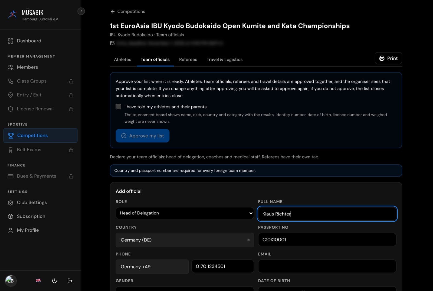Click the License Renewal lock icon
The height and width of the screenshot is (291, 433).
coord(71,109)
